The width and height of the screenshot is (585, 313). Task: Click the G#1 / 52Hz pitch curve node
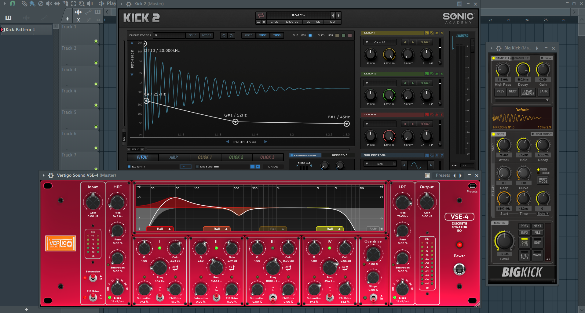[x=235, y=122]
